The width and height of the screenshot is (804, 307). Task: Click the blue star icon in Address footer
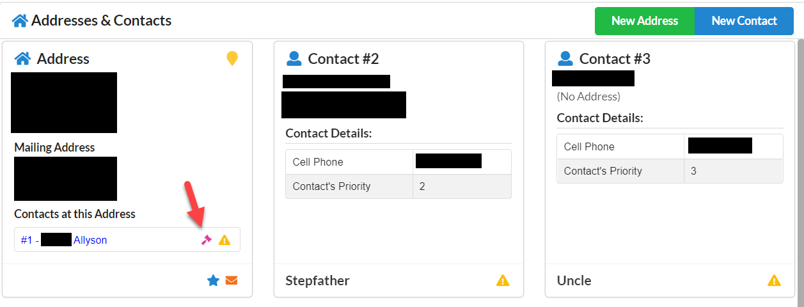(x=214, y=280)
